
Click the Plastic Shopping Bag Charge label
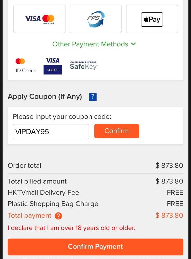53,204
